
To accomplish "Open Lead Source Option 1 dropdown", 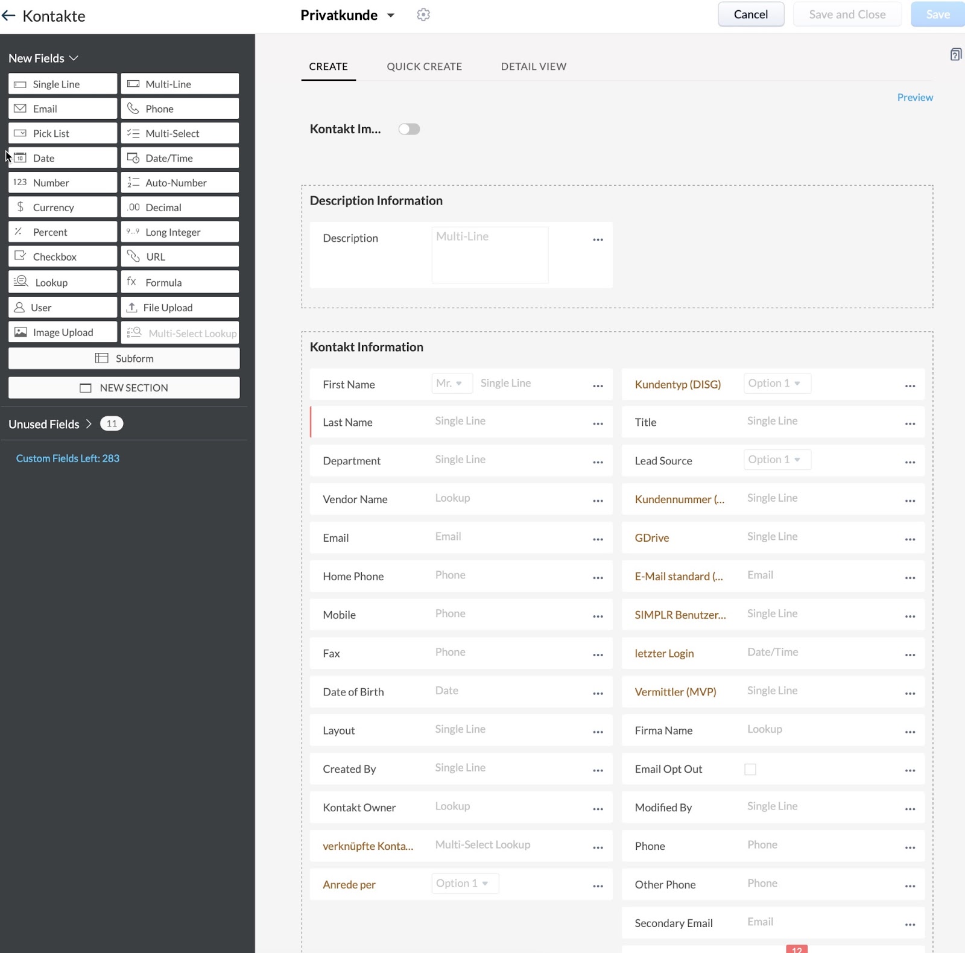I will coord(777,460).
